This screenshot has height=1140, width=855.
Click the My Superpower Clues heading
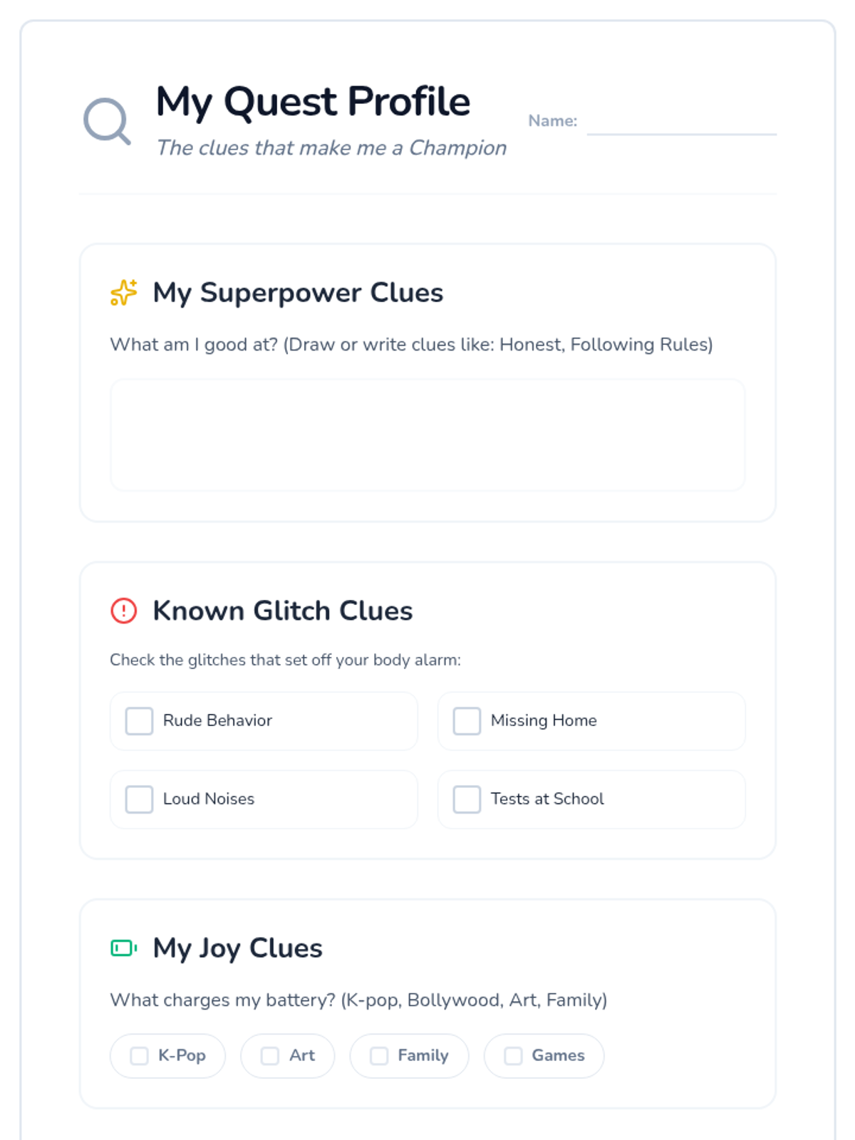pos(298,293)
